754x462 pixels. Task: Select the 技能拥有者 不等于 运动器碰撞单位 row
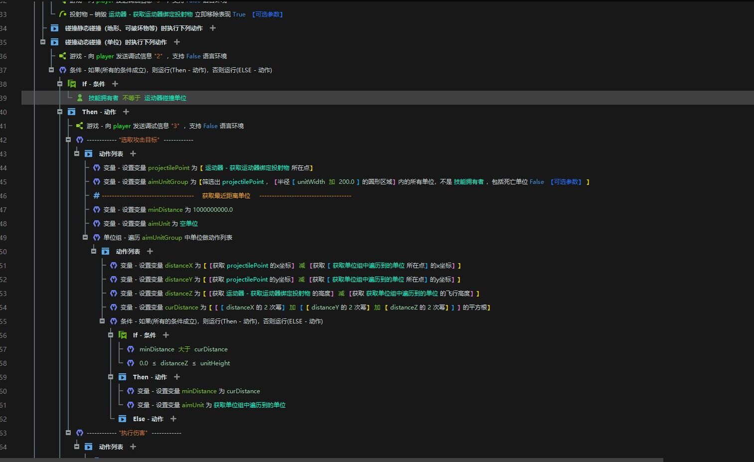tap(387, 98)
